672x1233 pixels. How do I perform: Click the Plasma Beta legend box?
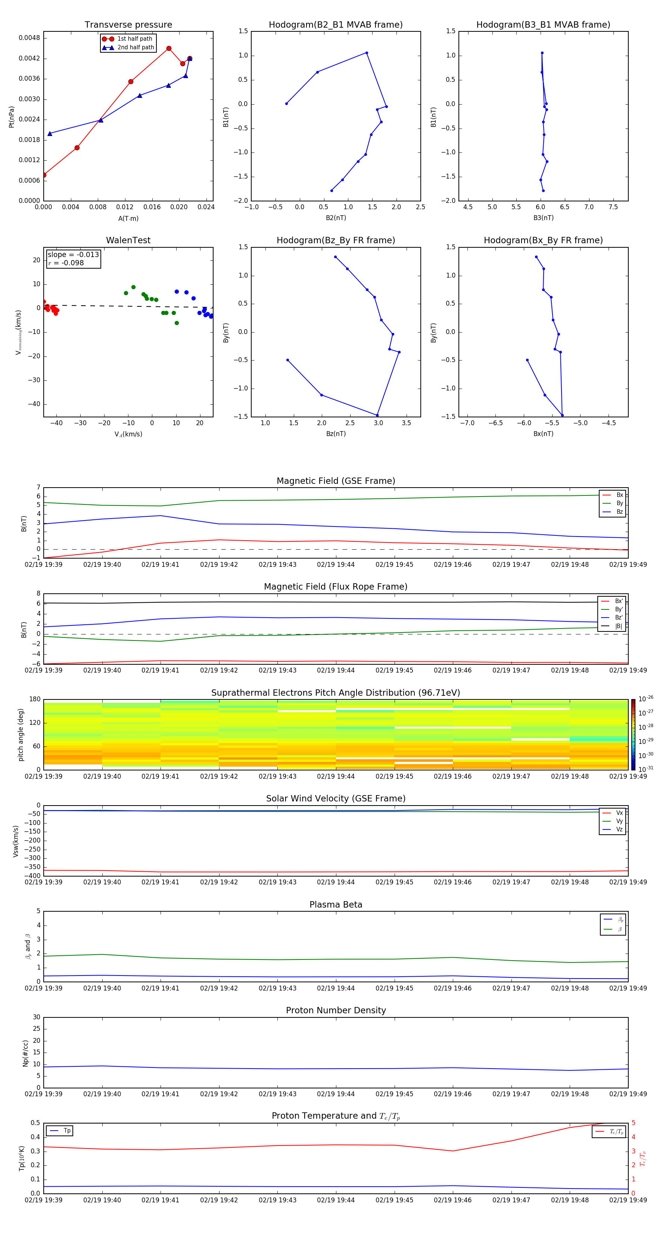613,924
